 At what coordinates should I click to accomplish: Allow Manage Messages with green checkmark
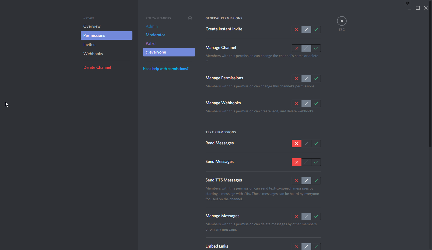click(316, 216)
